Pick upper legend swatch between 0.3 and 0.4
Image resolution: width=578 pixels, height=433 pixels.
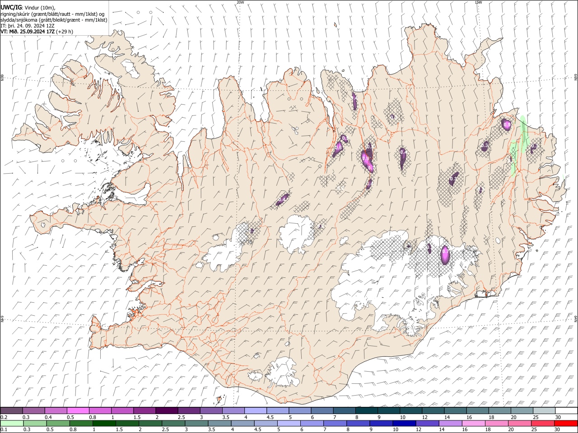33,410
